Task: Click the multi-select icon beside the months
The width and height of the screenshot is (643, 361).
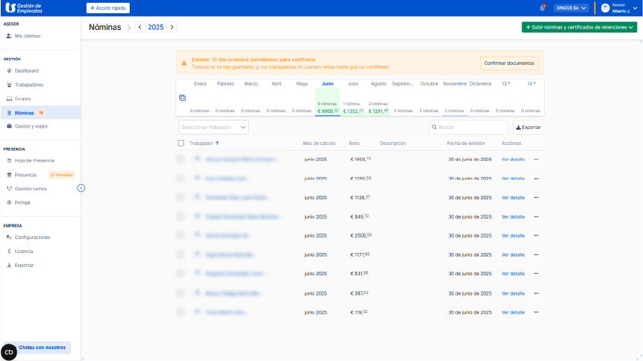Action: [x=182, y=98]
